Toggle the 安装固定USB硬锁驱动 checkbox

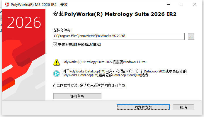coord(55,45)
